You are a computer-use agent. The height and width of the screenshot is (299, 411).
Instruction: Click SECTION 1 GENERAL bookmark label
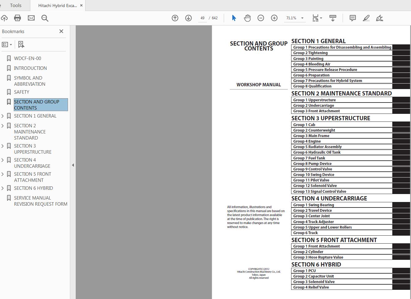pyautogui.click(x=35, y=116)
